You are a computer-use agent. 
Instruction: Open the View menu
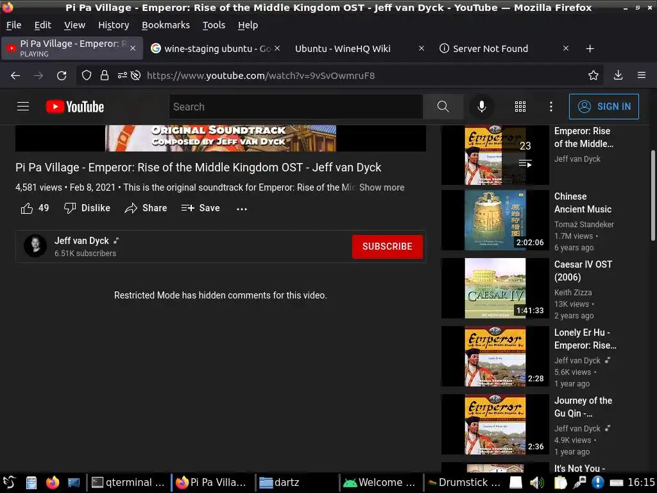click(74, 25)
